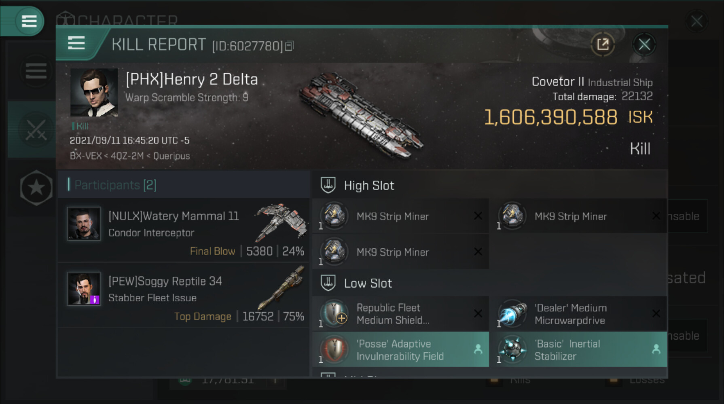Click the Stabber Fleet Issue ship icon

pyautogui.click(x=283, y=288)
